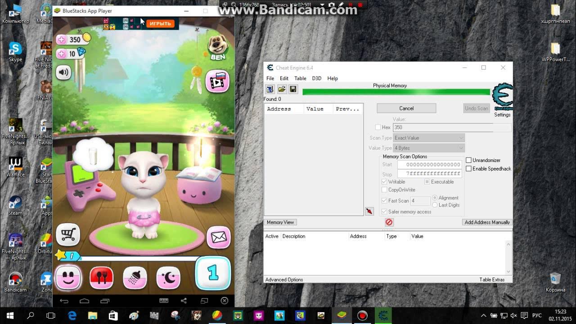The image size is (576, 324).
Task: Tap the shower bathroom button
Action: click(x=135, y=277)
